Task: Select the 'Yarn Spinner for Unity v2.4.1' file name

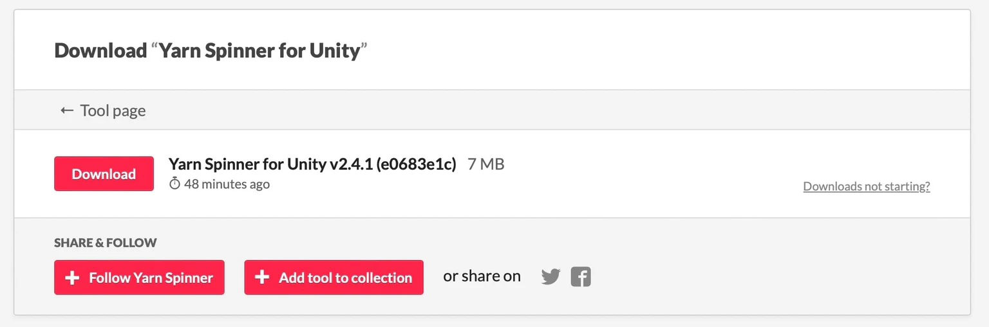Action: coord(248,164)
